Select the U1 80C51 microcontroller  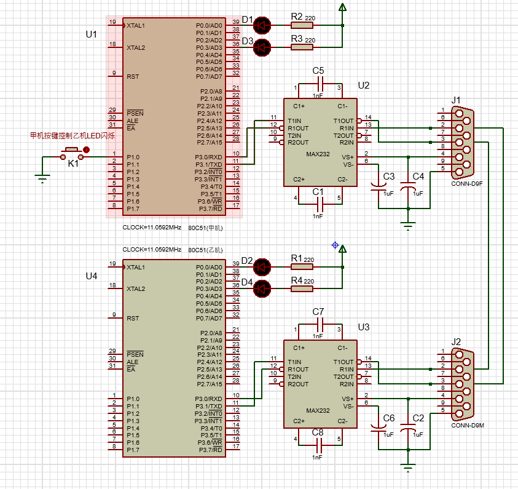pos(174,116)
